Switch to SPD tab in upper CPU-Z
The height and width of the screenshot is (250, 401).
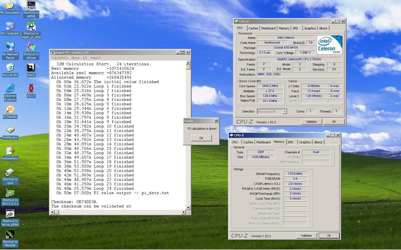coord(295,28)
